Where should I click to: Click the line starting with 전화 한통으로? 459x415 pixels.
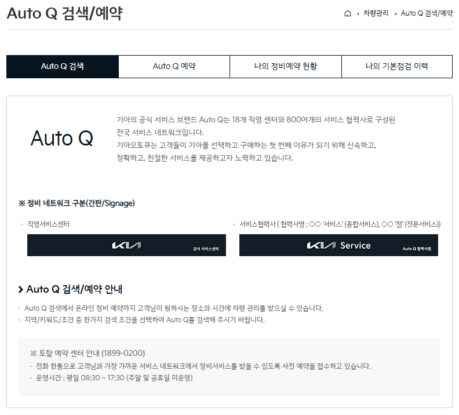(x=203, y=366)
